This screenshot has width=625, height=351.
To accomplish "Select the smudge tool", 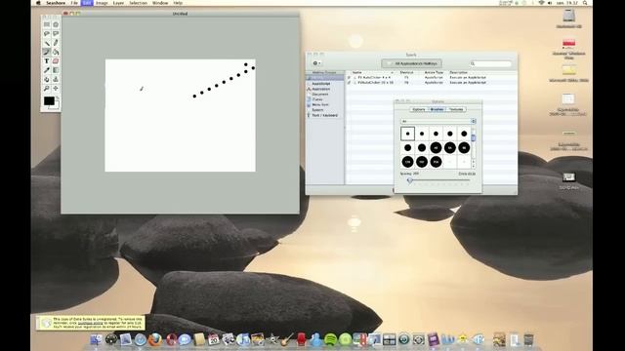I will tap(47, 79).
